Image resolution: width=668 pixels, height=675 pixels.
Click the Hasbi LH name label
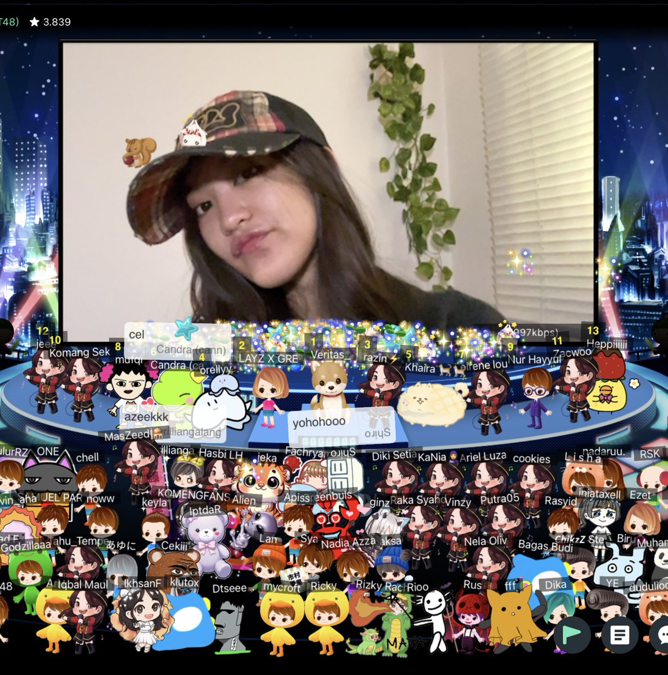221,453
